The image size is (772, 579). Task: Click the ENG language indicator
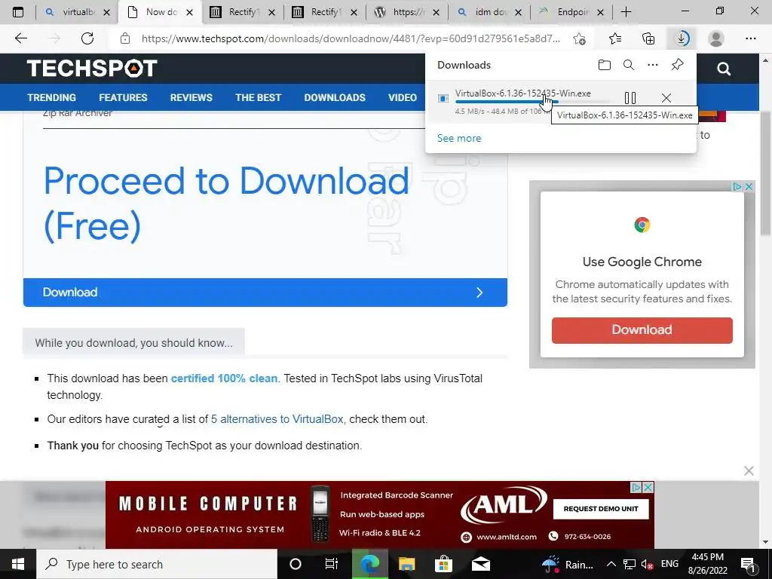click(669, 564)
